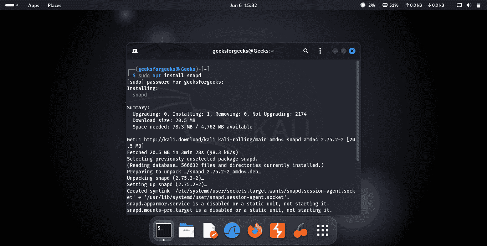Launch Firefox from the dock
The height and width of the screenshot is (246, 487).
tap(255, 231)
